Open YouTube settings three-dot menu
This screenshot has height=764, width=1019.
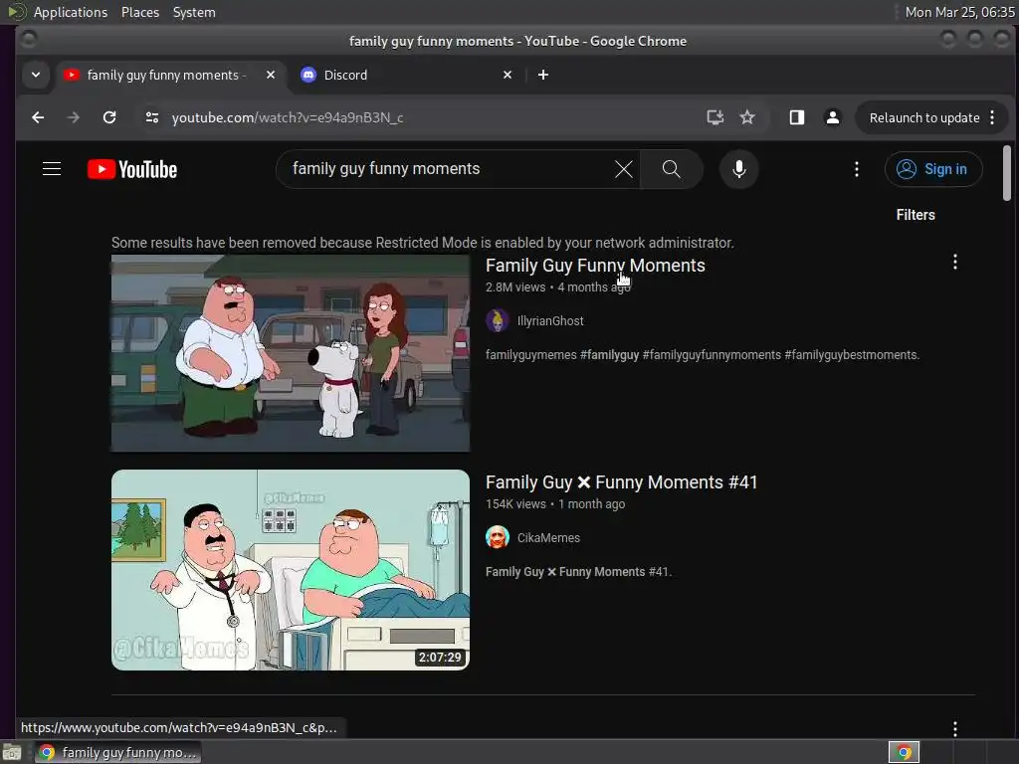pos(857,169)
